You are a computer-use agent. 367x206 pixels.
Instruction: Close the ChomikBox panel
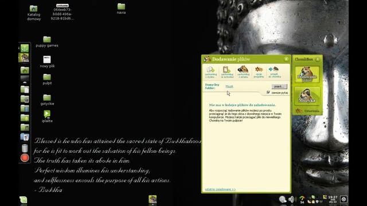coord(318,60)
